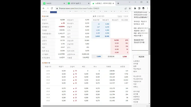
Task: Click the 자본금 value 7,921백만
Action: (86, 57)
